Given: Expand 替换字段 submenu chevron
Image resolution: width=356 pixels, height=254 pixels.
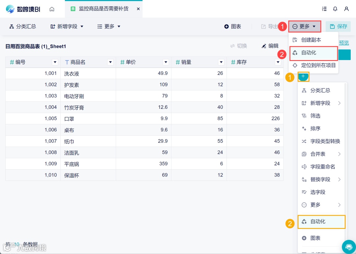Looking at the screenshot, I should click(339, 179).
